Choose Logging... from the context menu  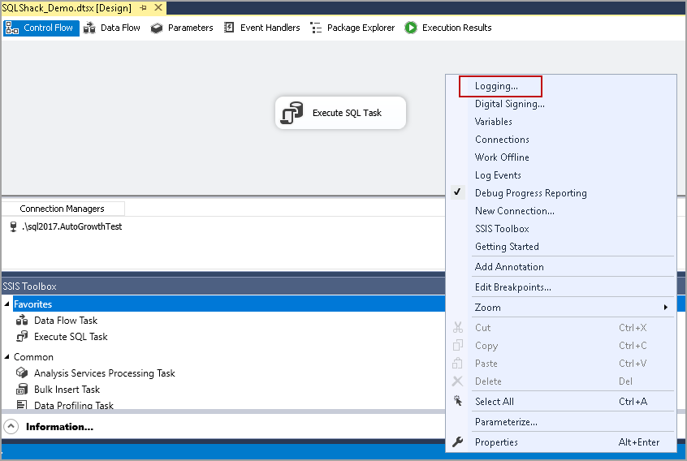[x=496, y=86]
